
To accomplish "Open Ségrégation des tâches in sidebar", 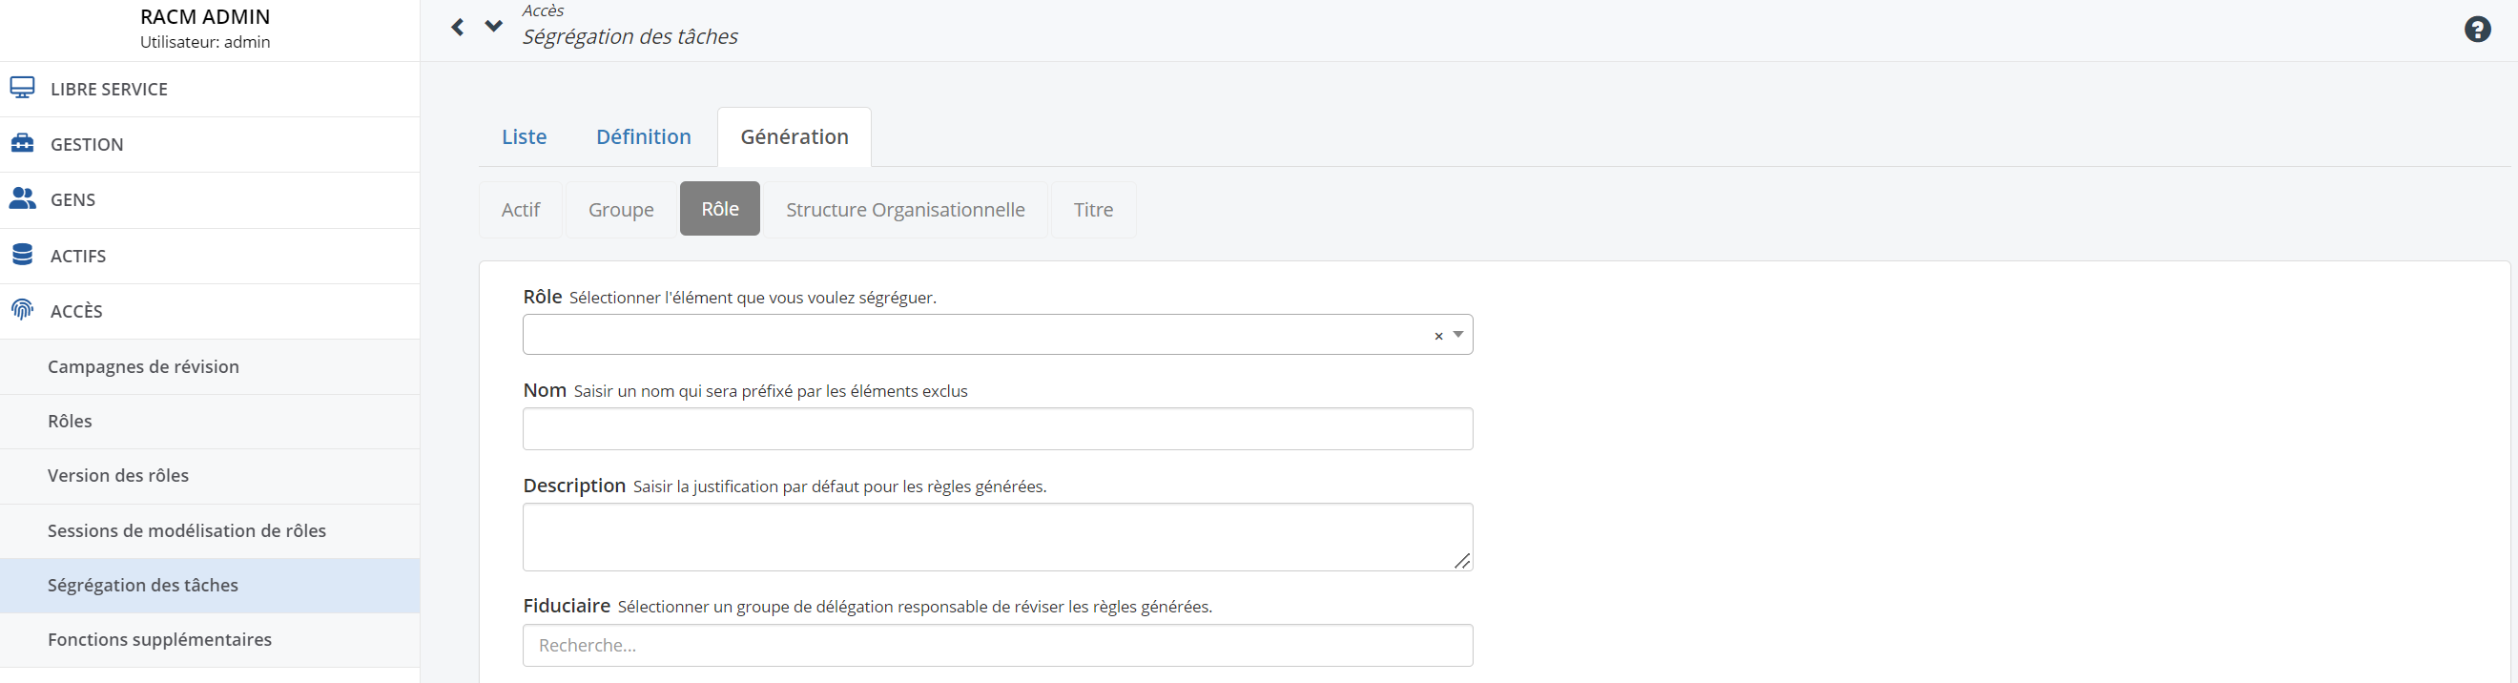I will pyautogui.click(x=210, y=586).
